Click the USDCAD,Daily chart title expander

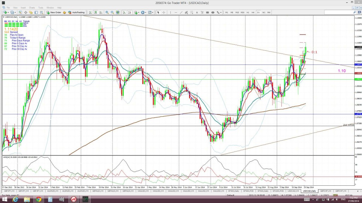(x=4, y=17)
